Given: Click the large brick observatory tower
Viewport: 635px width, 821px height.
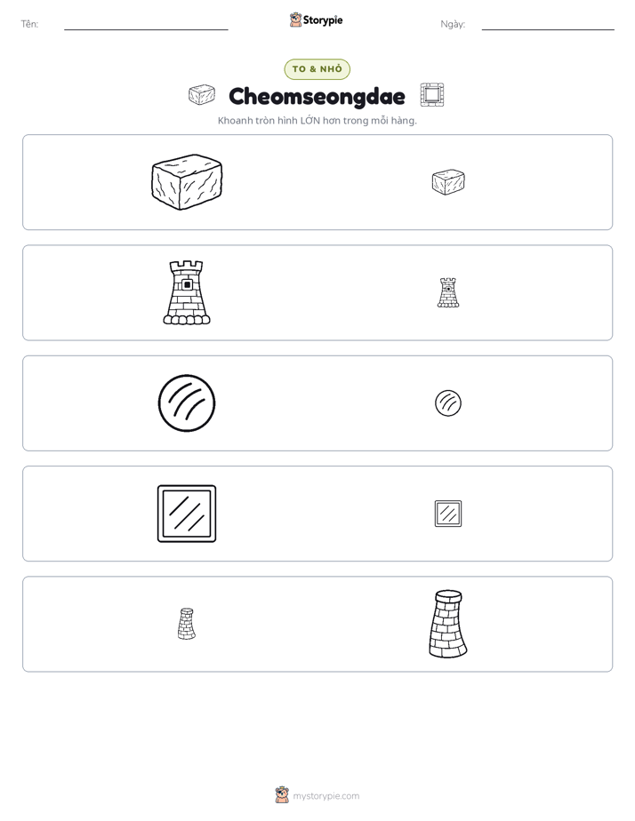Looking at the screenshot, I should [448, 624].
